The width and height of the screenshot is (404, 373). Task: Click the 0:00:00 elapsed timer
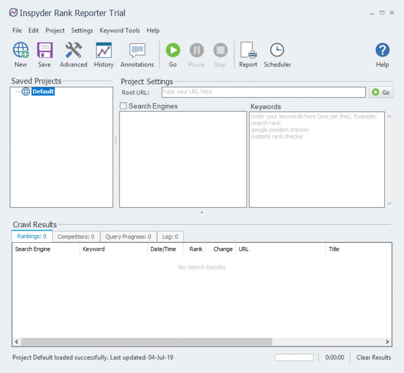(x=334, y=358)
